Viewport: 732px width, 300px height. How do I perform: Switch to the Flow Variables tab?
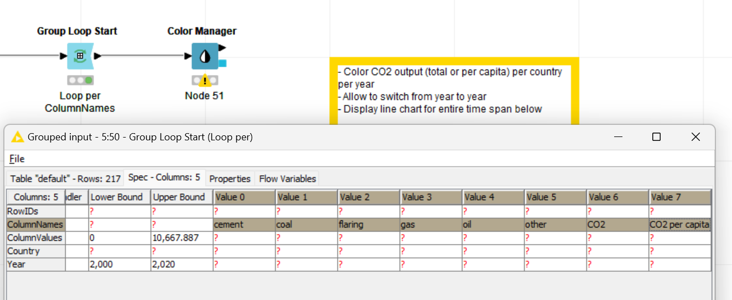287,178
